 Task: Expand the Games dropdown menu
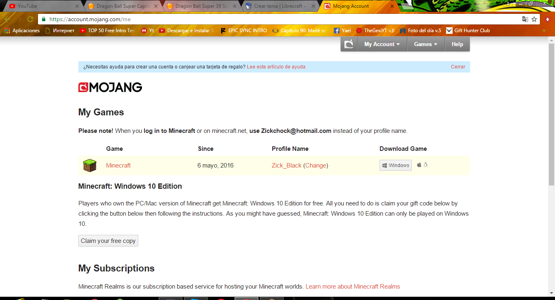coord(426,44)
